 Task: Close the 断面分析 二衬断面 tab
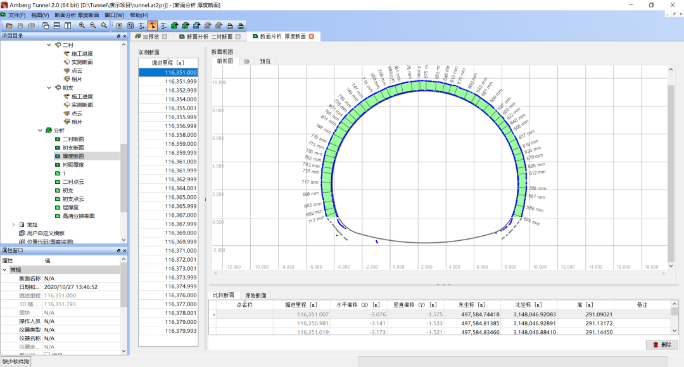coord(238,37)
